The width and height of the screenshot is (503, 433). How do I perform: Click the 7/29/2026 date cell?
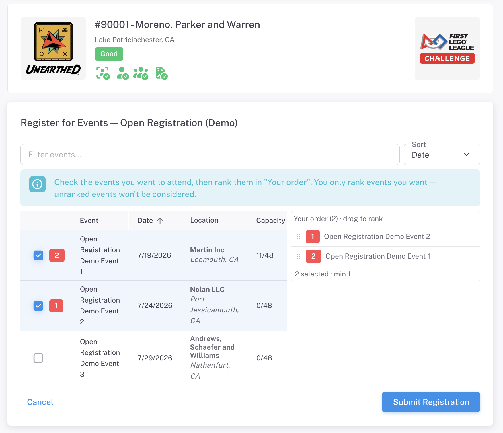(155, 358)
